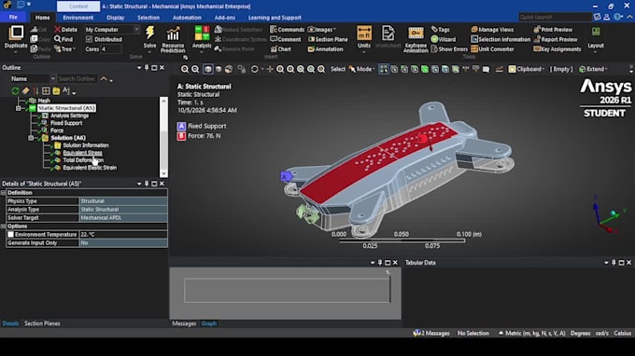
Task: Switch to the Section Planes tab
Action: [x=42, y=323]
